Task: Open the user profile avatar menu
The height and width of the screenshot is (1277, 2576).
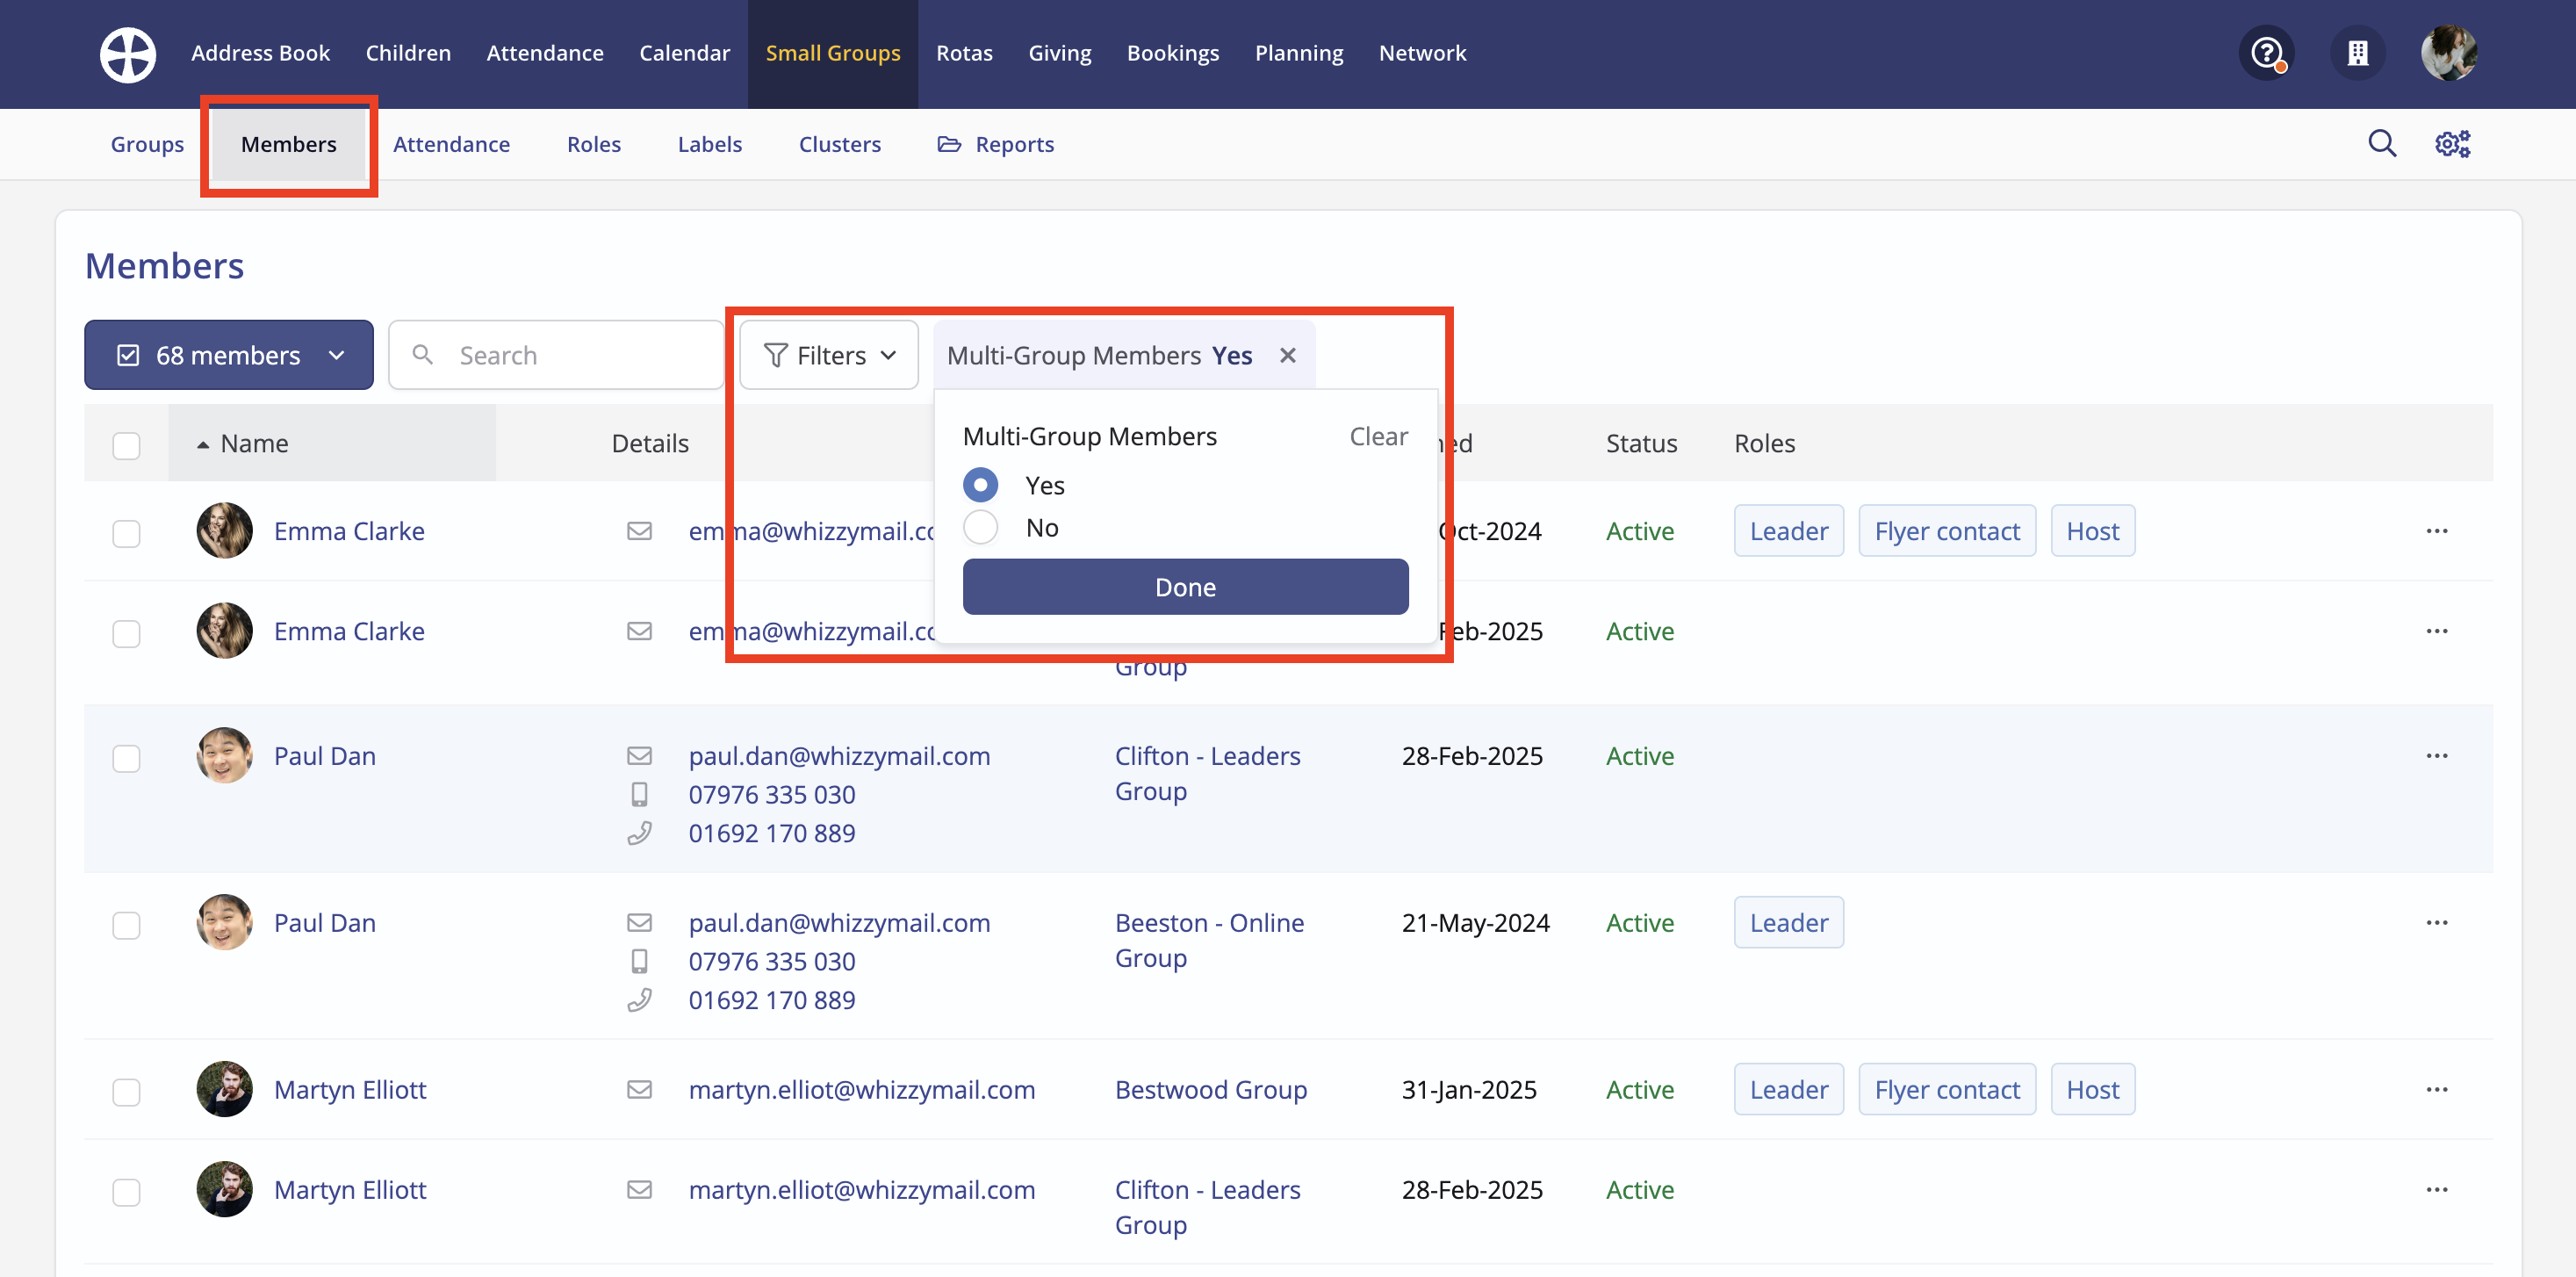Action: click(x=2448, y=53)
